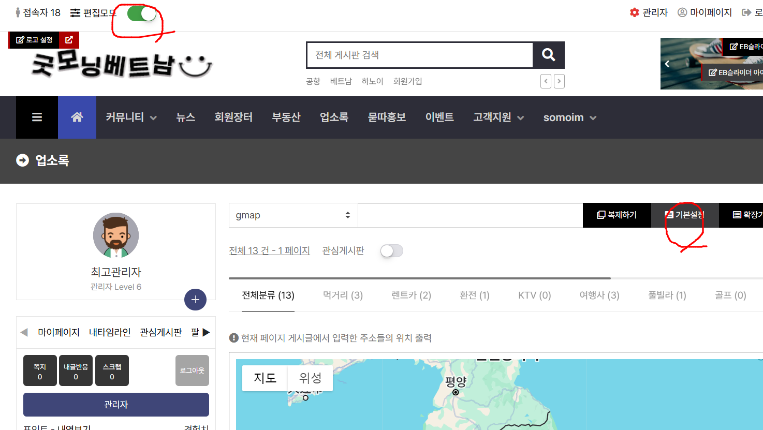
Task: Click the 전체 게시판 검색 input field
Action: [420, 55]
